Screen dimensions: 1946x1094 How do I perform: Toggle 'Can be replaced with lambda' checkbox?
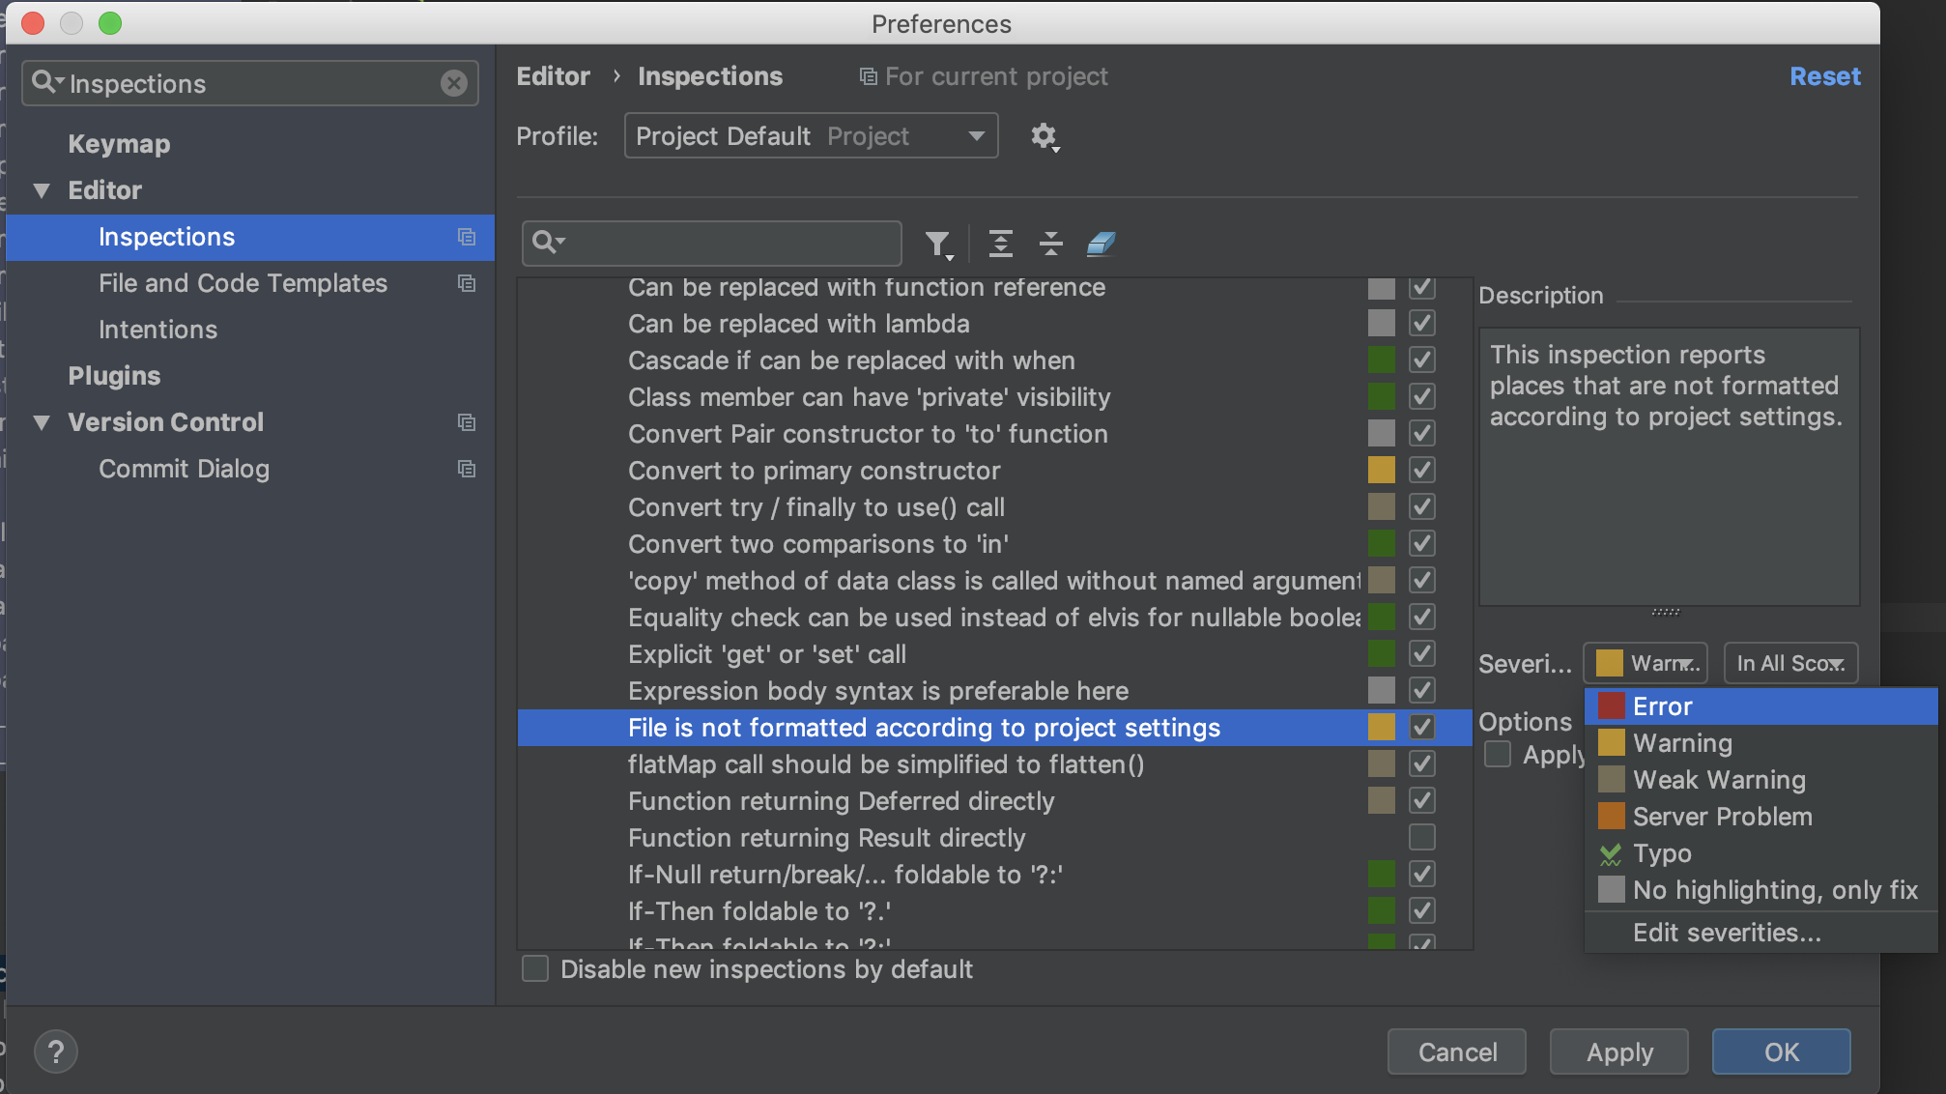click(x=1421, y=323)
